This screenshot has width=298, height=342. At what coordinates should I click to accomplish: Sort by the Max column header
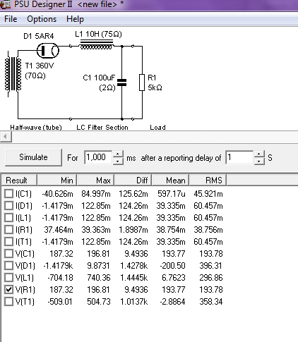coord(95,181)
